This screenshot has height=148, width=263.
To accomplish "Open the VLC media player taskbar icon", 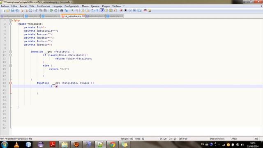I will point(16,144).
